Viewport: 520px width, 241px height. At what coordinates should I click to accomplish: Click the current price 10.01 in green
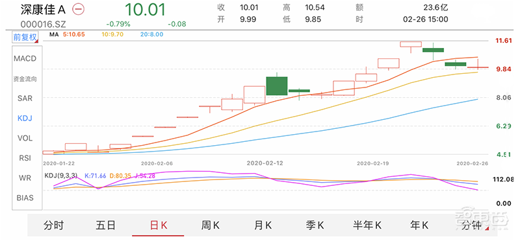144,10
